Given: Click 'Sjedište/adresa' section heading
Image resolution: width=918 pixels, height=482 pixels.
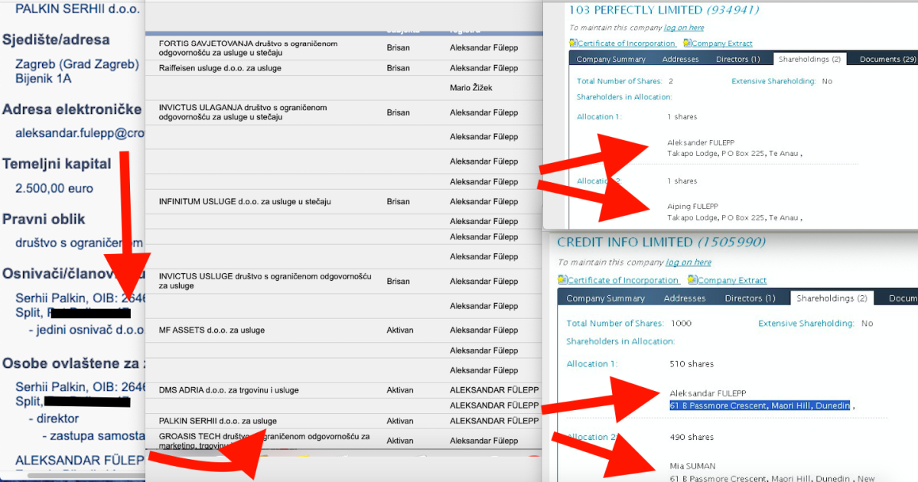Looking at the screenshot, I should pos(56,39).
